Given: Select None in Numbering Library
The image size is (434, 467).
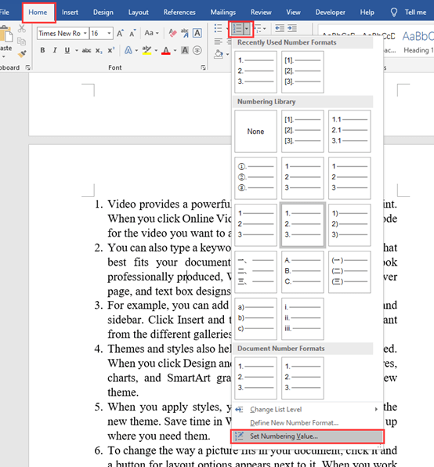Looking at the screenshot, I should click(255, 132).
